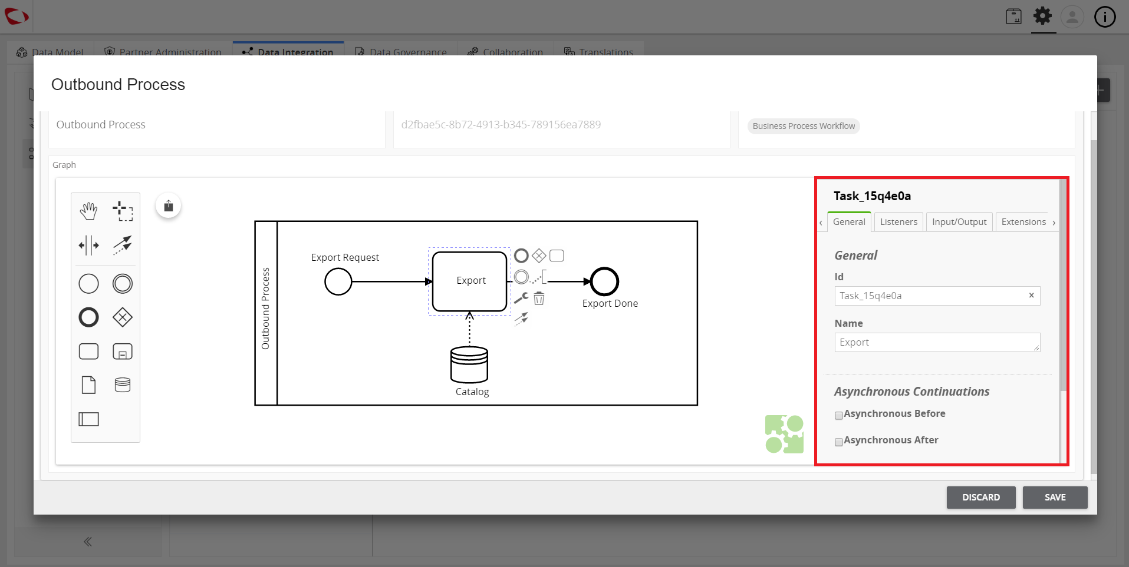Select the data store shape in palette
The height and width of the screenshot is (567, 1129).
tap(123, 385)
